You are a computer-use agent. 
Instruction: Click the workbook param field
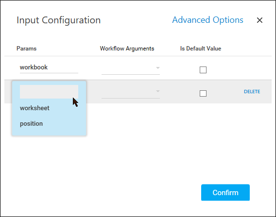(x=49, y=67)
